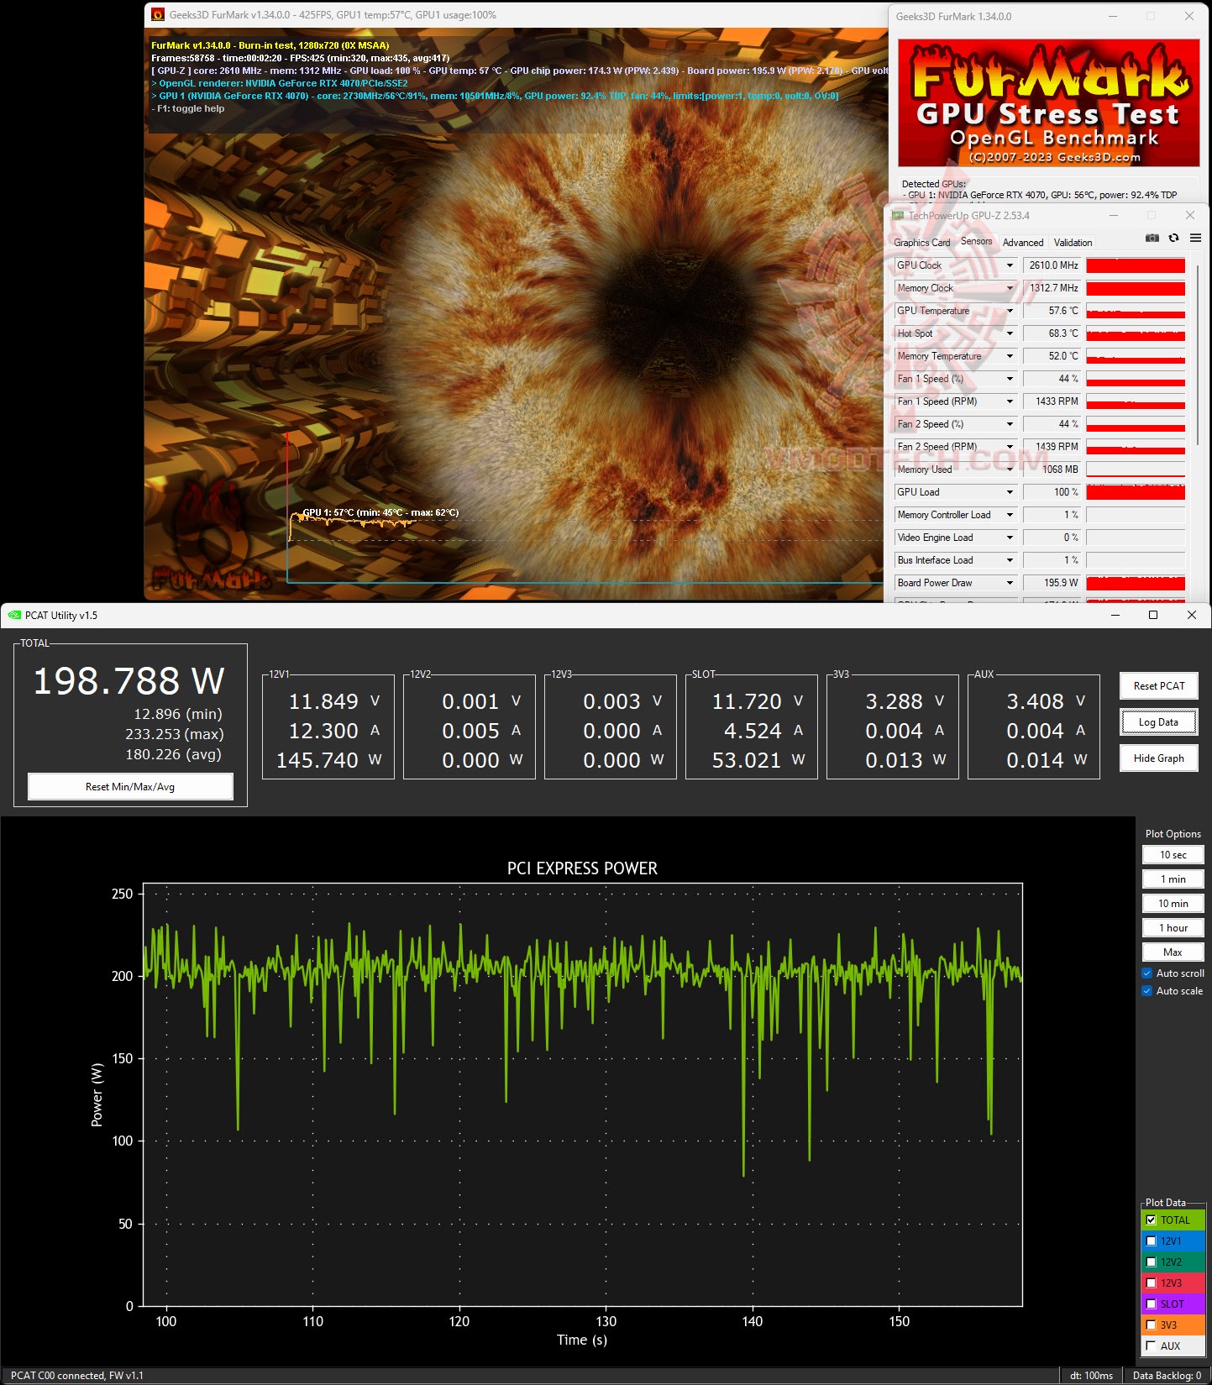Click Hide Graph button
Screen dimensions: 1212x1385
coord(1159,758)
